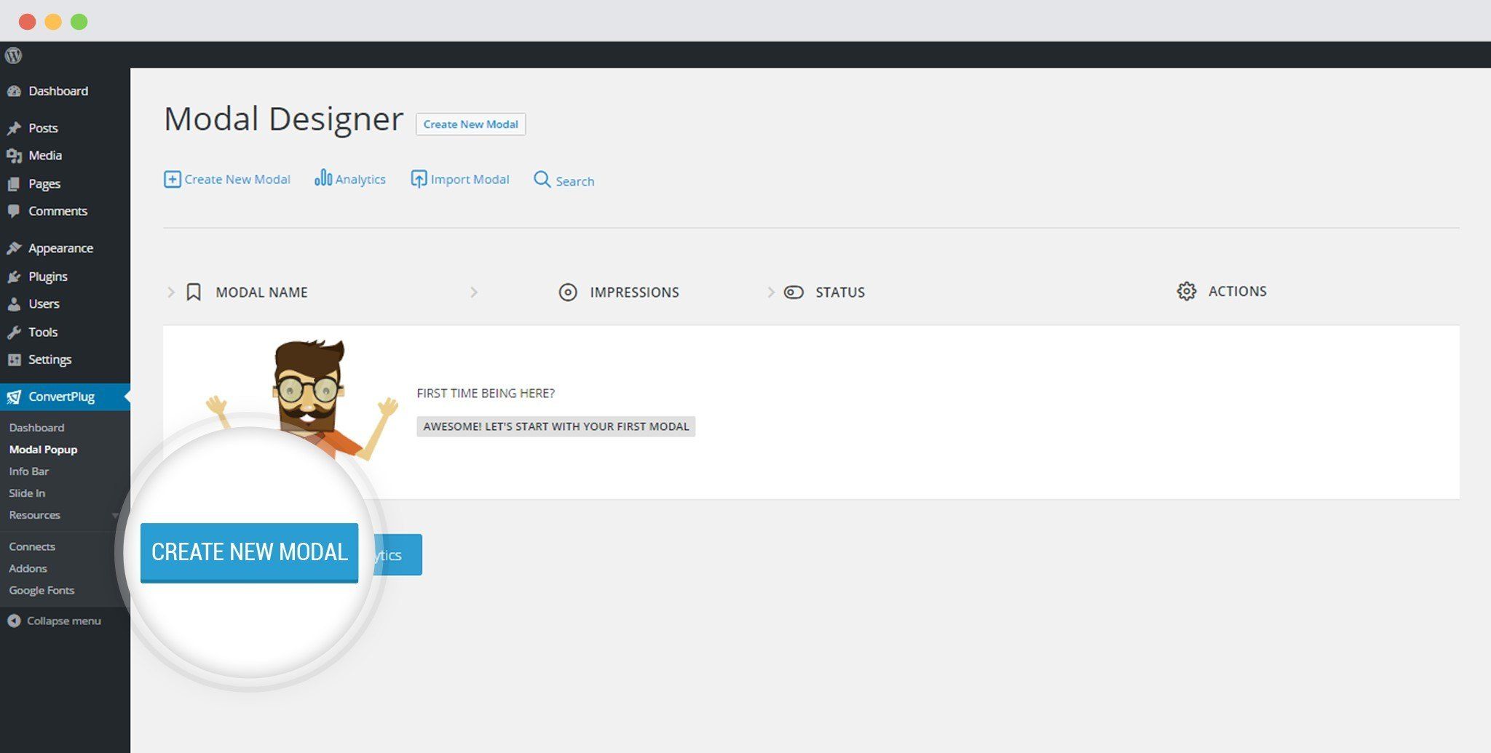
Task: Open the Resources submenu item
Action: tap(34, 515)
